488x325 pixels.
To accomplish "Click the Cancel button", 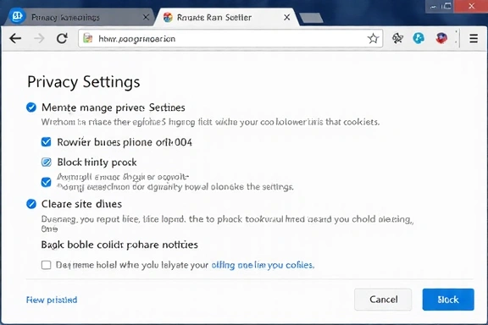I will pos(383,300).
